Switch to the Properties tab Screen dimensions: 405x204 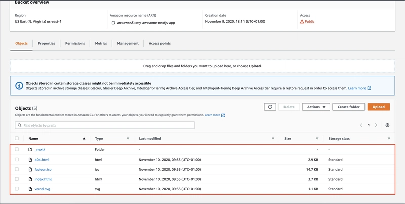[x=47, y=43]
